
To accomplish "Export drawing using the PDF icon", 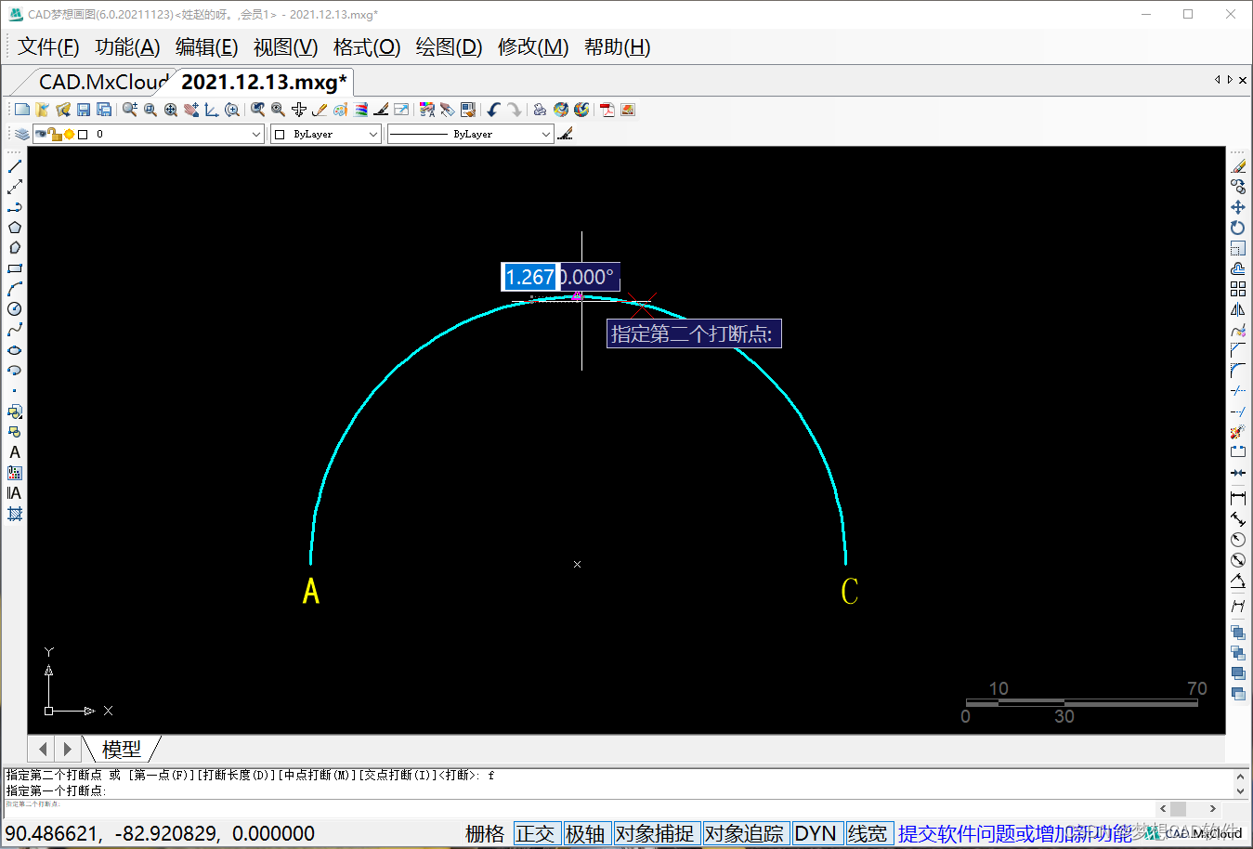I will [x=607, y=110].
